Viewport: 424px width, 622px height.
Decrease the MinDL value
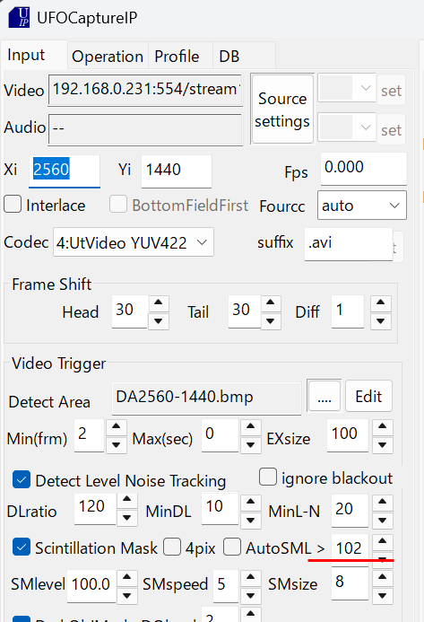point(250,520)
